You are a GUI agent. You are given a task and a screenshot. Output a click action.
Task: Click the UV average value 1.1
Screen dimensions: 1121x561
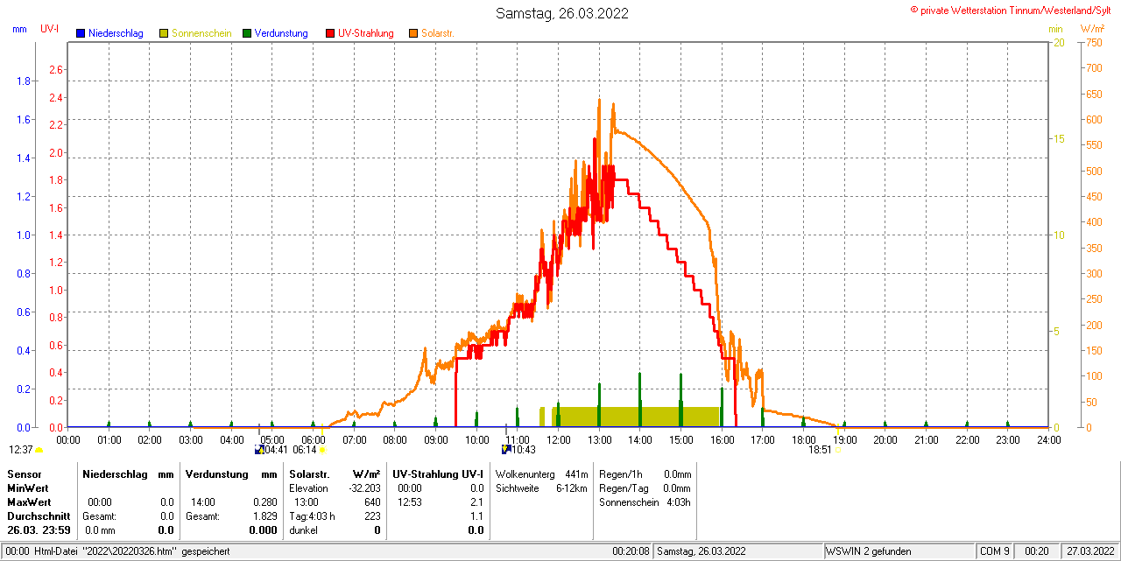(x=477, y=516)
